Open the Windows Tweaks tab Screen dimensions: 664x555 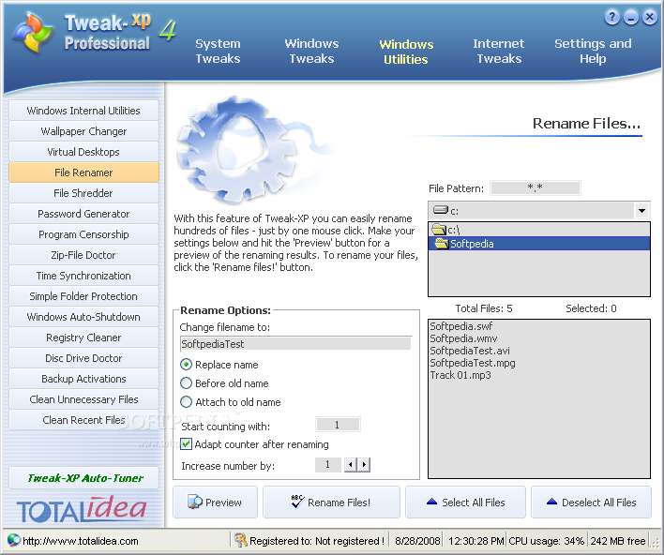pyautogui.click(x=311, y=52)
